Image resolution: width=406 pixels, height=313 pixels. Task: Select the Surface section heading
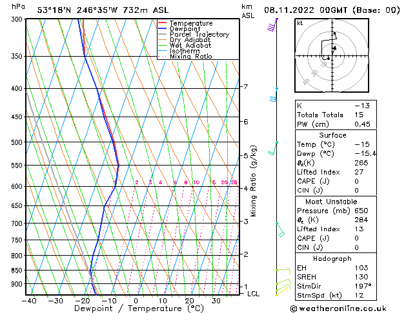332,135
